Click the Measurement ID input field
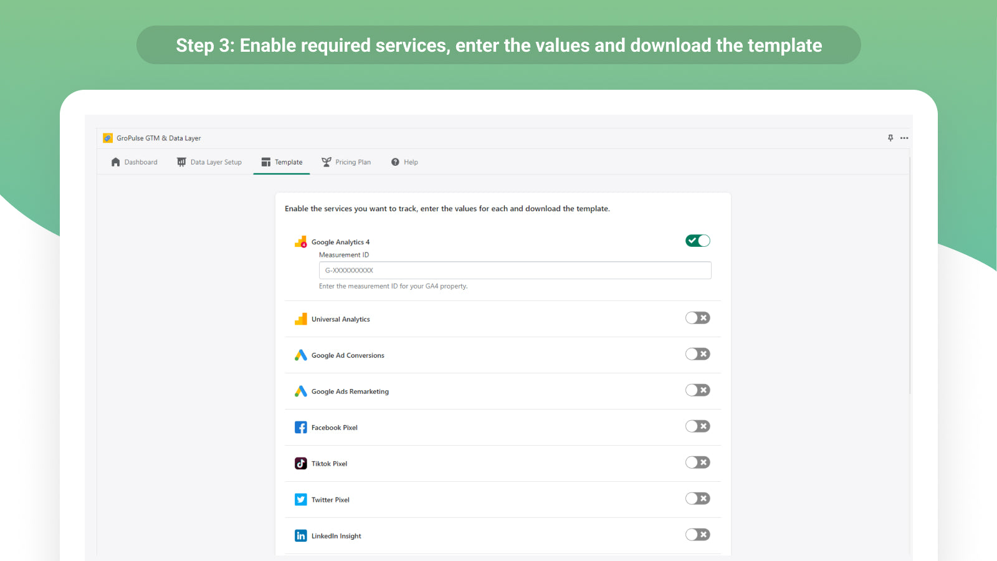The height and width of the screenshot is (561, 997). 515,271
